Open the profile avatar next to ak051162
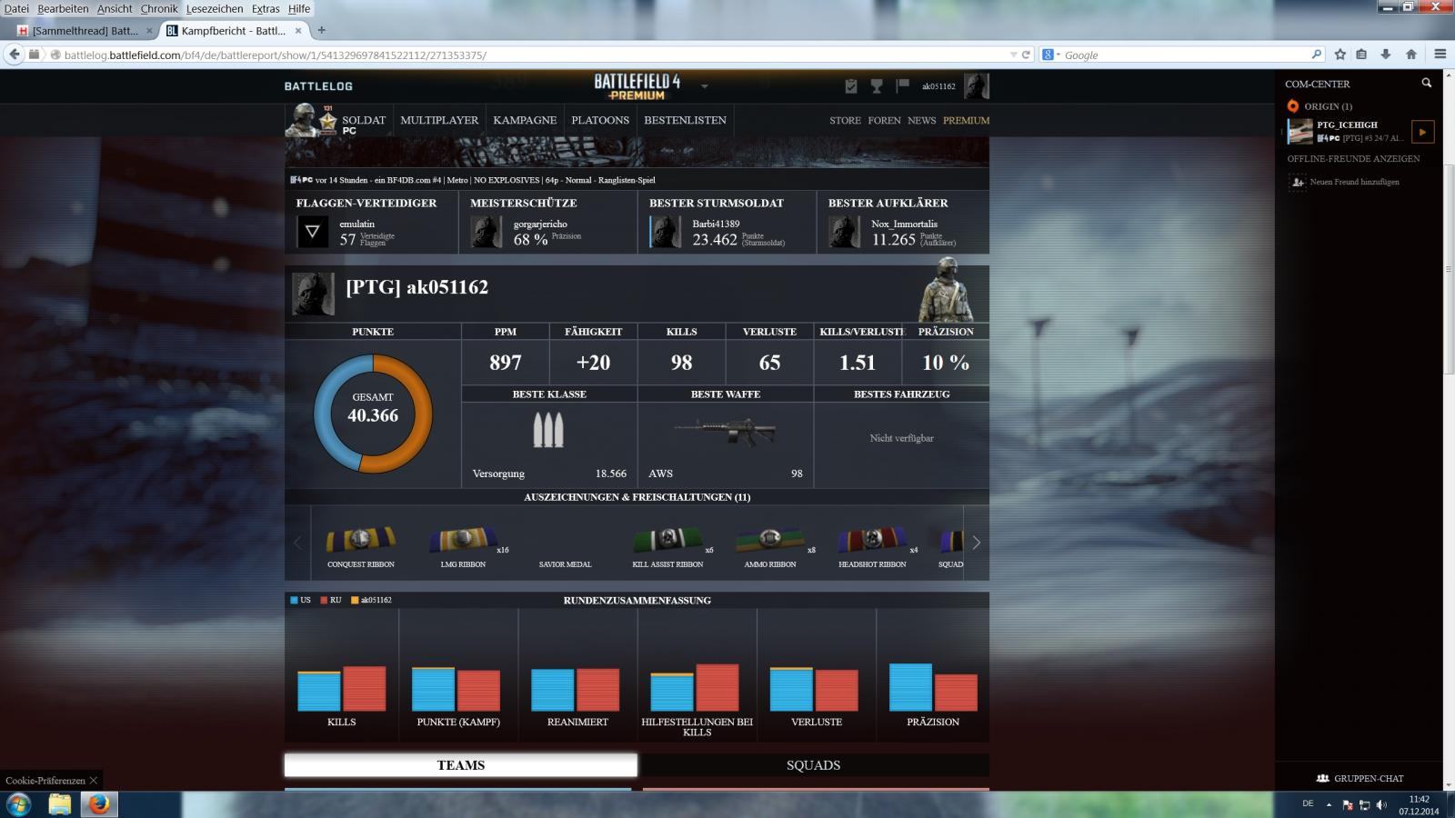The image size is (1455, 818). (976, 86)
